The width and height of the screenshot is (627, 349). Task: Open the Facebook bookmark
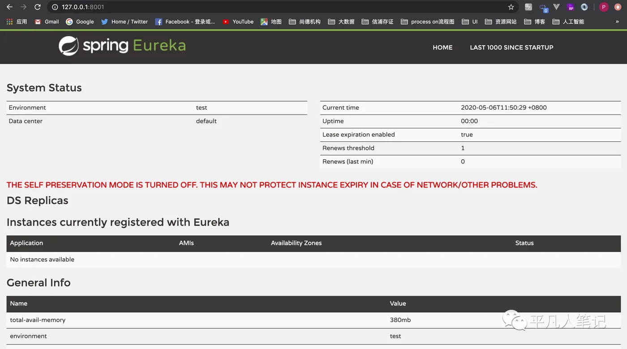coord(185,21)
